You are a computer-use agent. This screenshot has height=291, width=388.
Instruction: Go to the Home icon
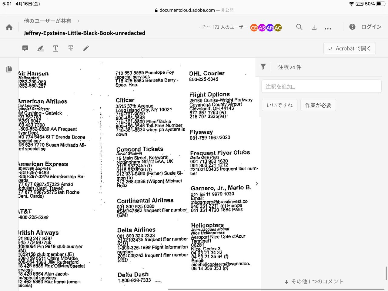(9, 27)
